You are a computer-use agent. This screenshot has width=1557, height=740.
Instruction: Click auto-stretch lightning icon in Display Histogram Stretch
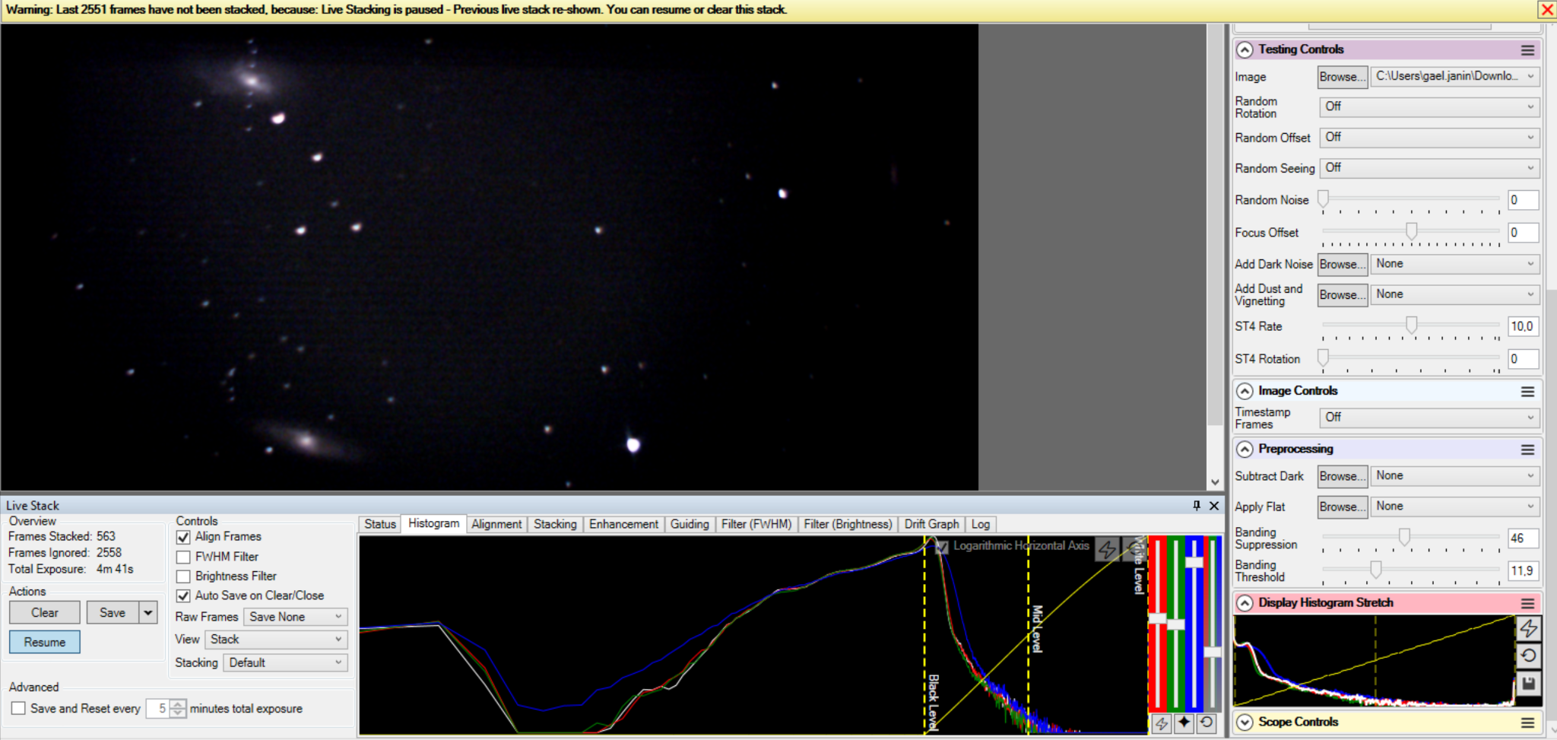coord(1528,629)
